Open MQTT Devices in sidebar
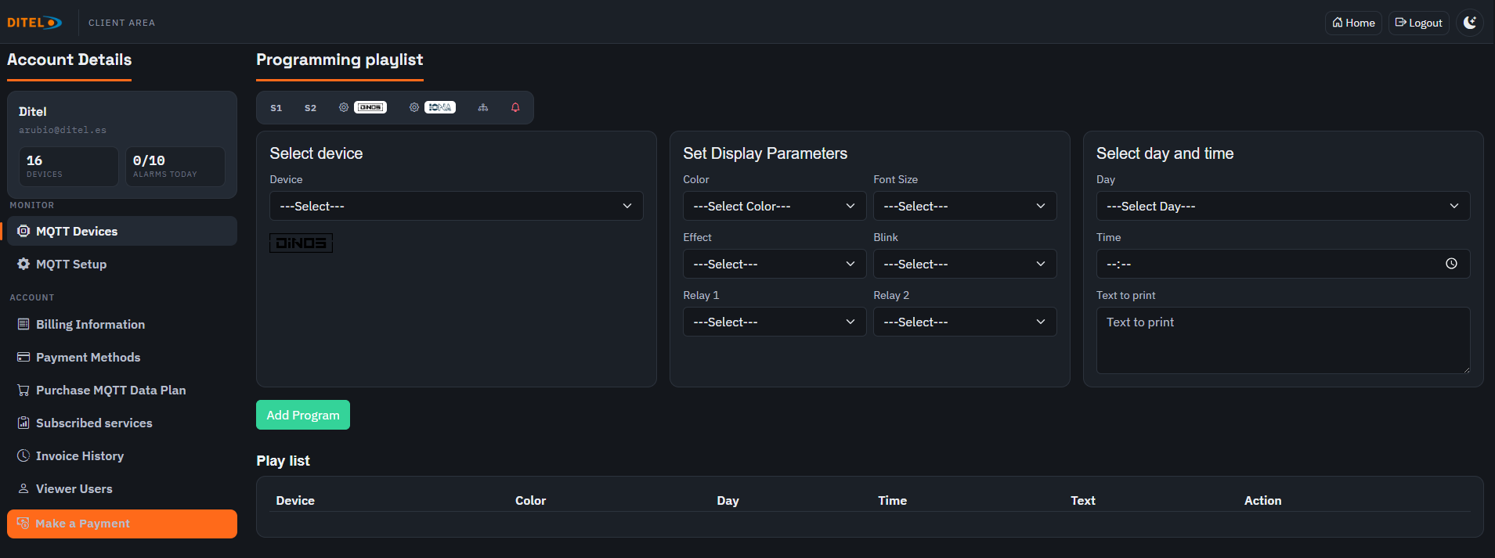 click(x=122, y=231)
